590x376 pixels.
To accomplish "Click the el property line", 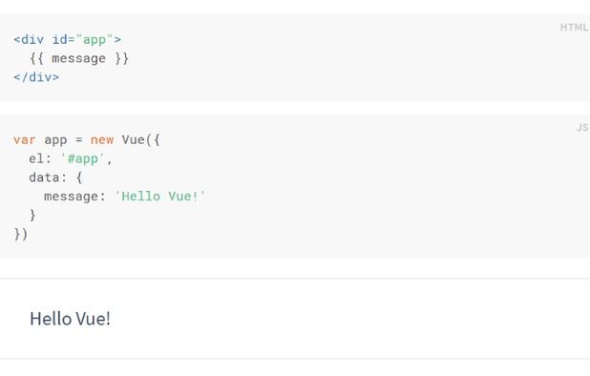I will [x=71, y=158].
